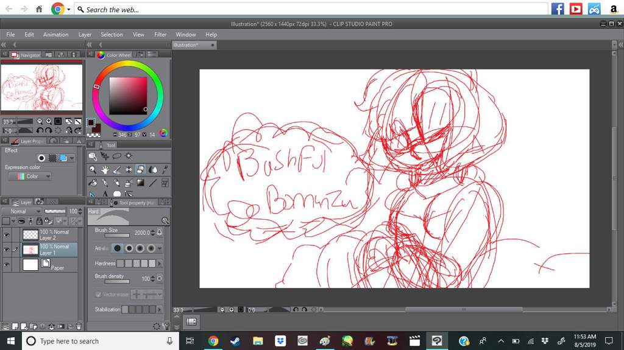Hide Layer 2 with eye icon

tap(6, 235)
